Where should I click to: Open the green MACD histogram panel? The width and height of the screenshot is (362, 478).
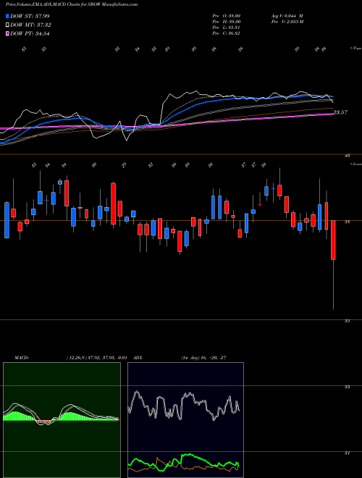[62, 420]
